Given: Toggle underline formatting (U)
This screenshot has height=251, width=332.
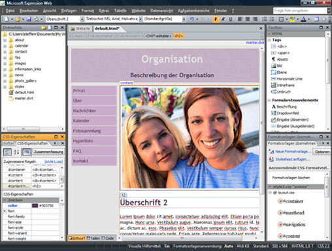Looking at the screenshot, I should [x=231, y=19].
